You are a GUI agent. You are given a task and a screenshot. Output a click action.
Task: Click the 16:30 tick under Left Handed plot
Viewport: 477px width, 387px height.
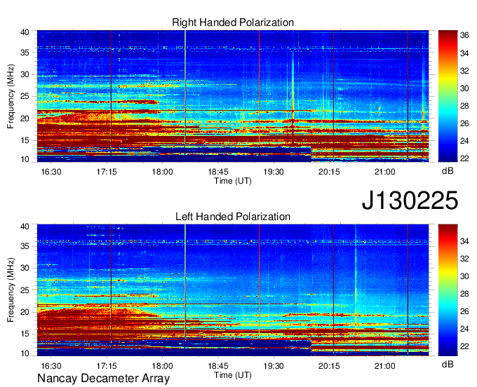pos(51,366)
